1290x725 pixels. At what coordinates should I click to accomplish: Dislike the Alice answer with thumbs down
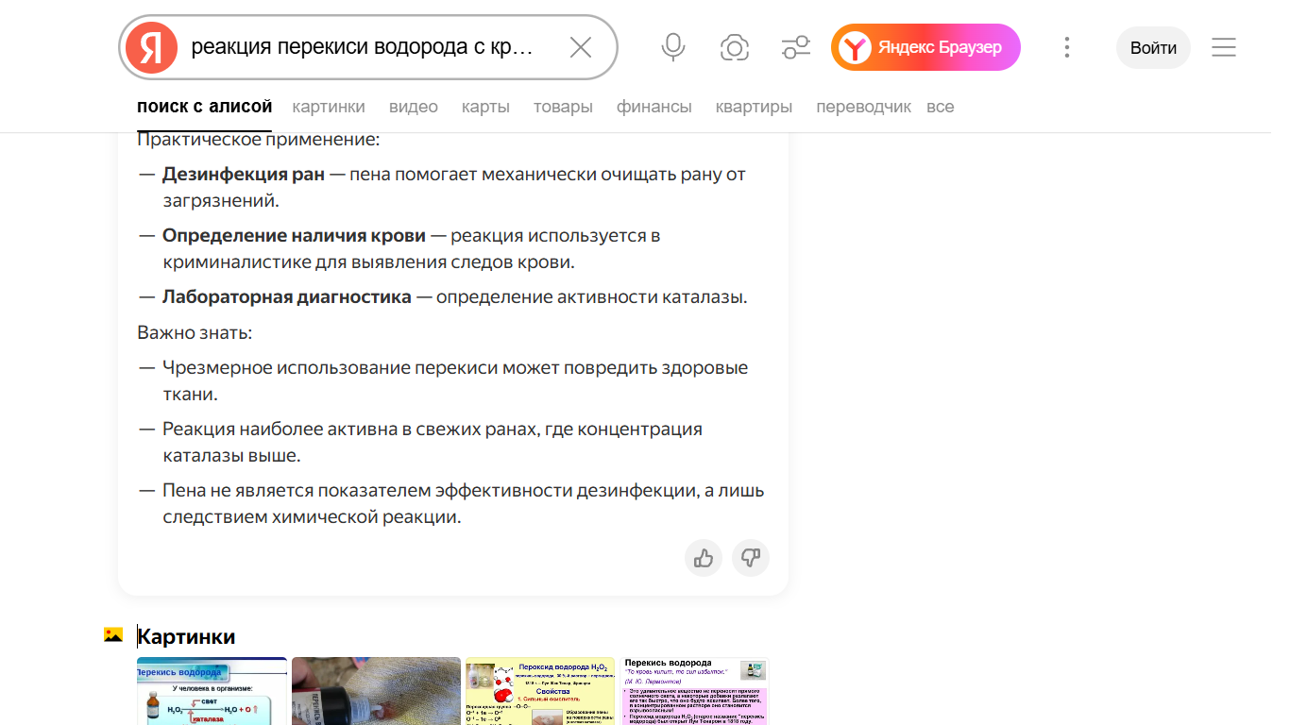tap(751, 558)
